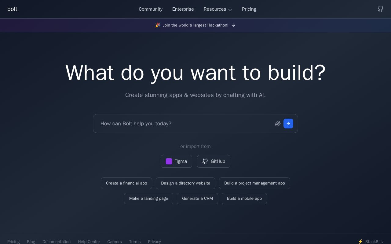Pick 'Design a directory website' suggestion

(x=185, y=183)
